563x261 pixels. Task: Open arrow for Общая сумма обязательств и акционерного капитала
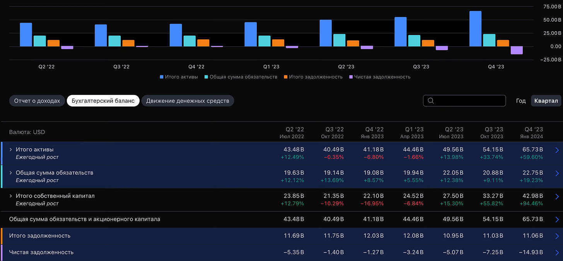pos(557,220)
